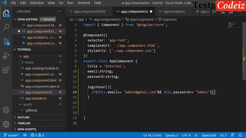The image size is (246, 138).
Task: Change indentation via Spaces: 2
Action: [x=171, y=135]
